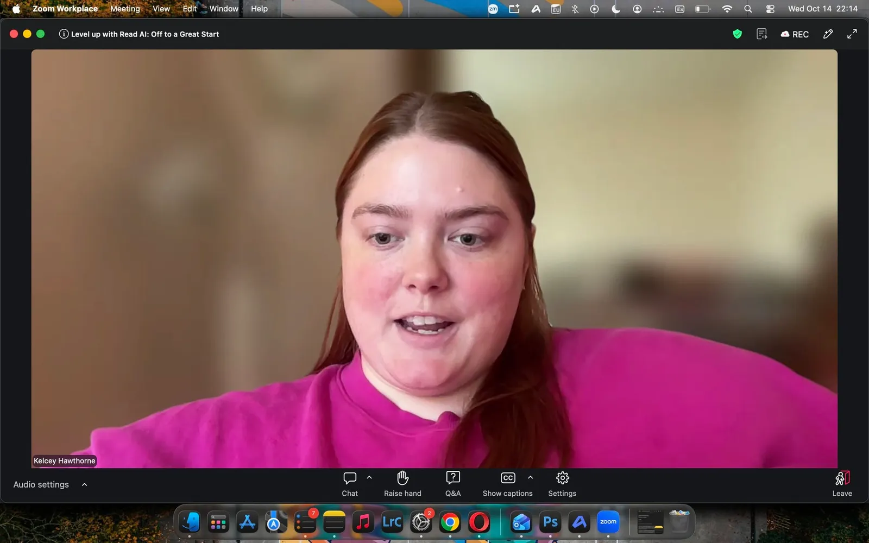Image resolution: width=869 pixels, height=543 pixels.
Task: Select the annotate pen icon
Action: [x=828, y=34]
